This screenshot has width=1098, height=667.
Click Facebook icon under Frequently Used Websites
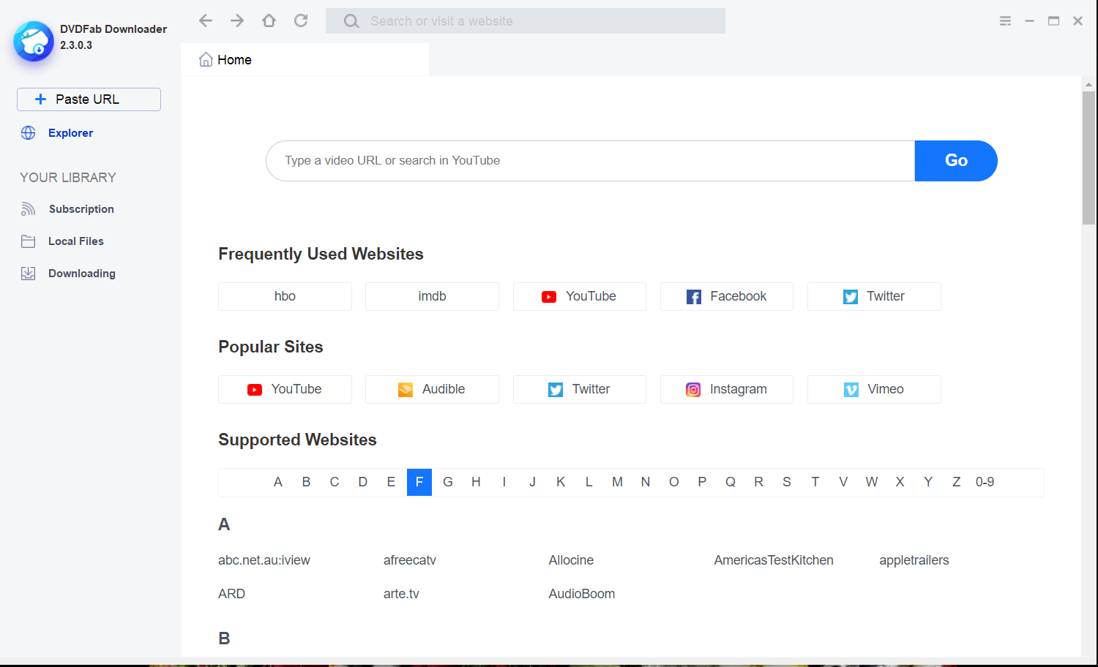694,297
